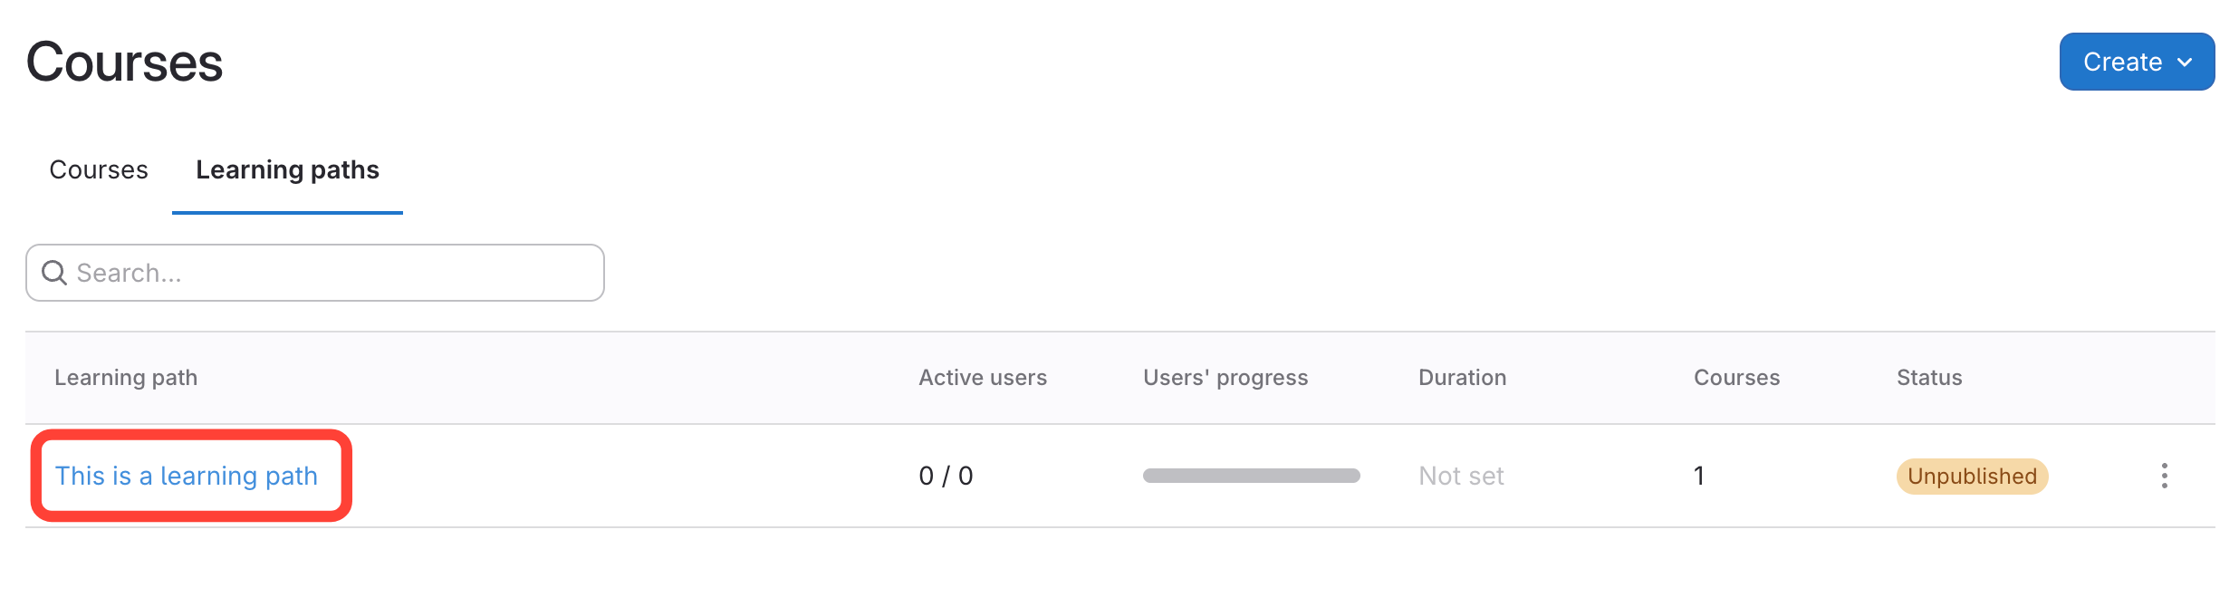Click the courses count value 1

(1699, 476)
